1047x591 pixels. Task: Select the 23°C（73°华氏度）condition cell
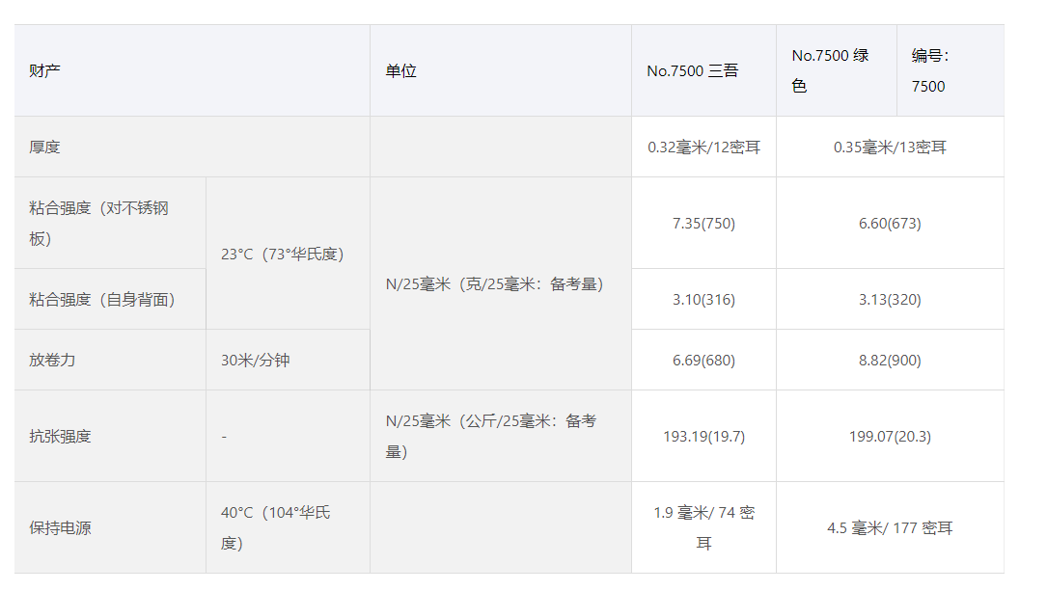click(x=283, y=255)
